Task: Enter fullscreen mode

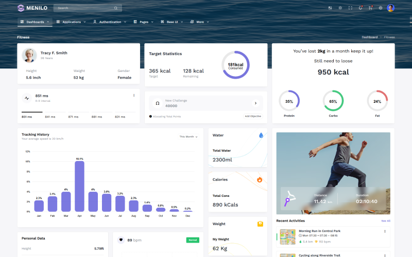Action: (x=350, y=8)
